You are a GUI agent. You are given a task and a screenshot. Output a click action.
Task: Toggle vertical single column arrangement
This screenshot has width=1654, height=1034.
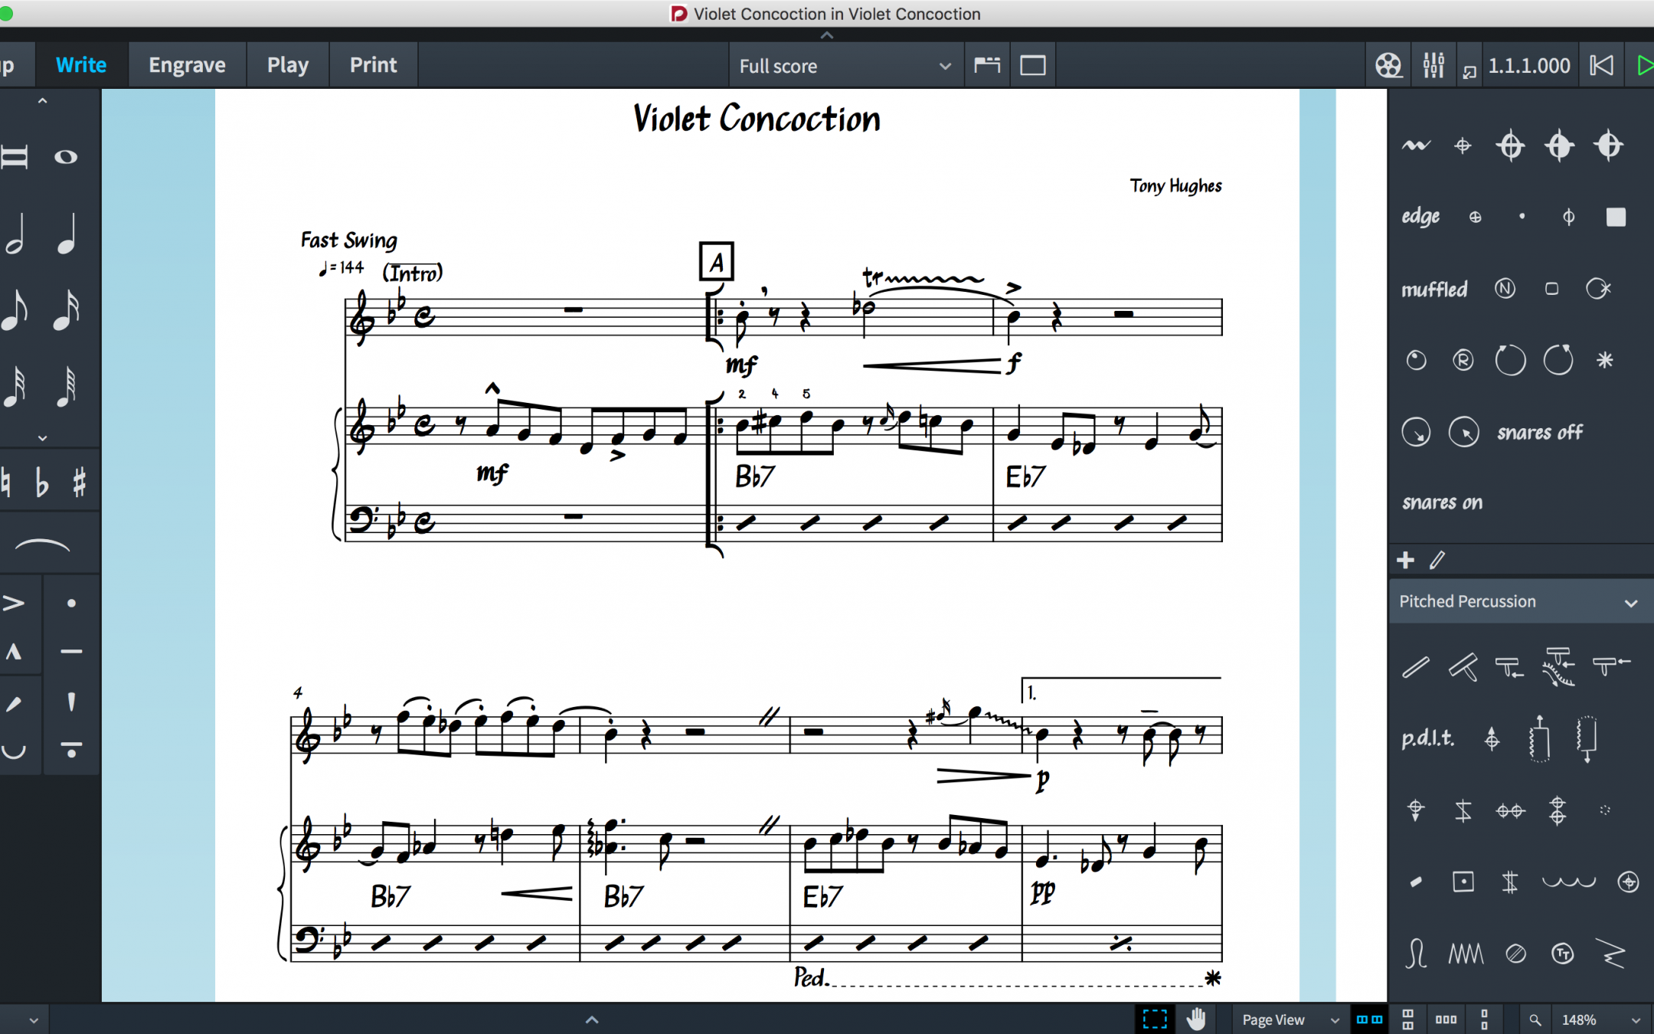point(1484,1019)
